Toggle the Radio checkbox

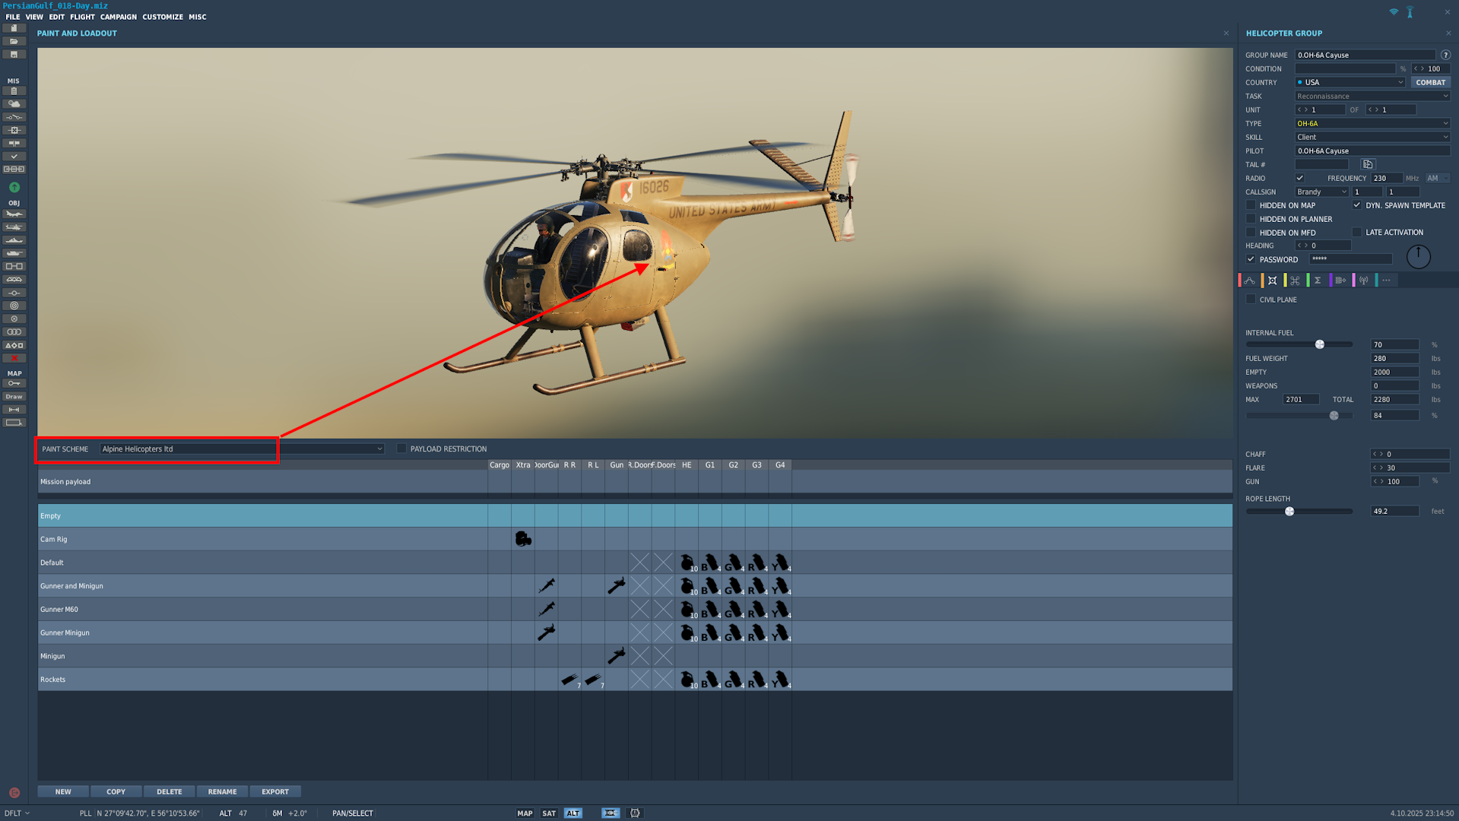(x=1300, y=178)
